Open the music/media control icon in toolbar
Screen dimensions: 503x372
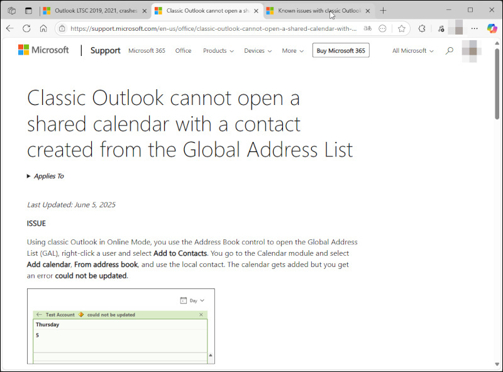(x=441, y=28)
